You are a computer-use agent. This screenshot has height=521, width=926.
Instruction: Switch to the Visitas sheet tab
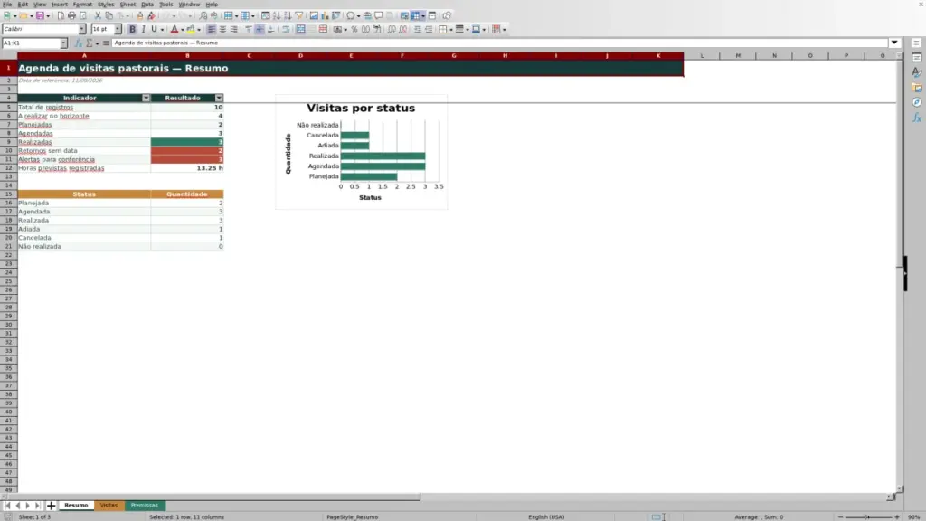[x=109, y=506]
